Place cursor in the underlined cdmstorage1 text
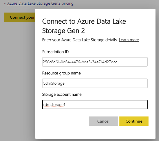 click(54, 105)
